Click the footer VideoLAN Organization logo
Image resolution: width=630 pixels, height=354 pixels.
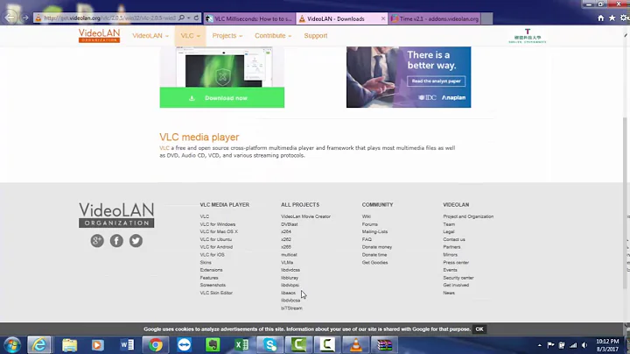[116, 215]
